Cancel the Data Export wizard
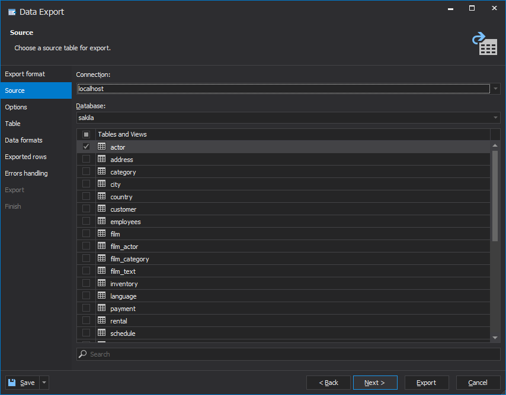 coord(478,383)
